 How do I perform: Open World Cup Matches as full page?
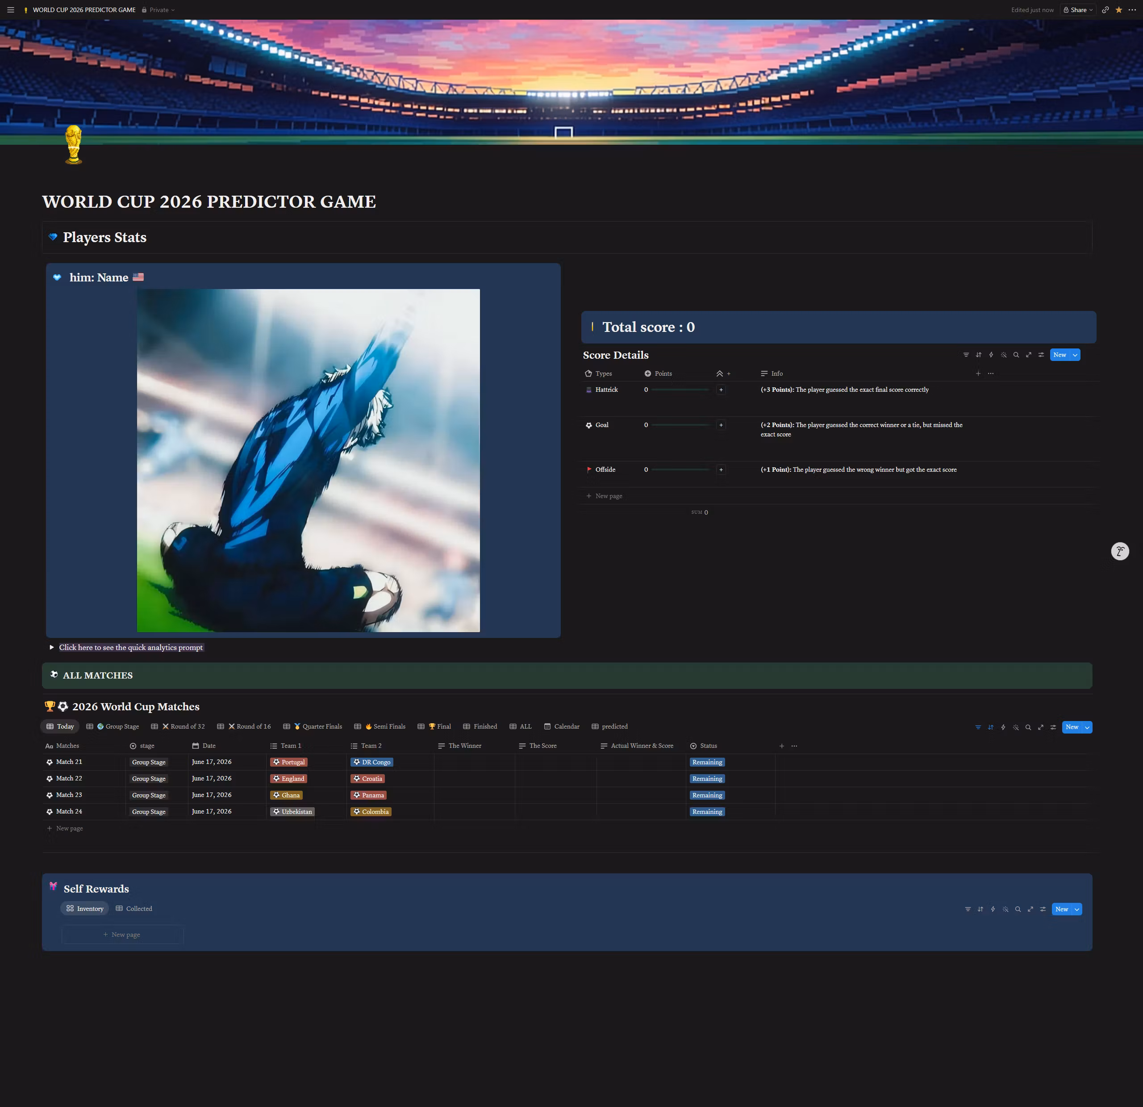(x=1040, y=727)
